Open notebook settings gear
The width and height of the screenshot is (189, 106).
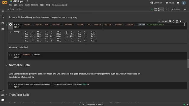pyautogui.click(x=178, y=3)
